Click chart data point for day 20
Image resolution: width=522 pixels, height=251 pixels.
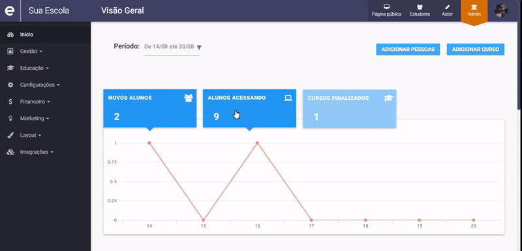pyautogui.click(x=474, y=220)
